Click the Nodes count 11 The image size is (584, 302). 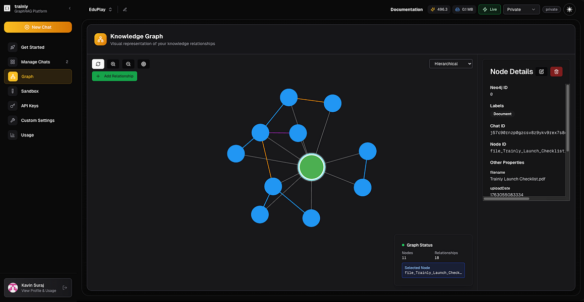(404, 258)
